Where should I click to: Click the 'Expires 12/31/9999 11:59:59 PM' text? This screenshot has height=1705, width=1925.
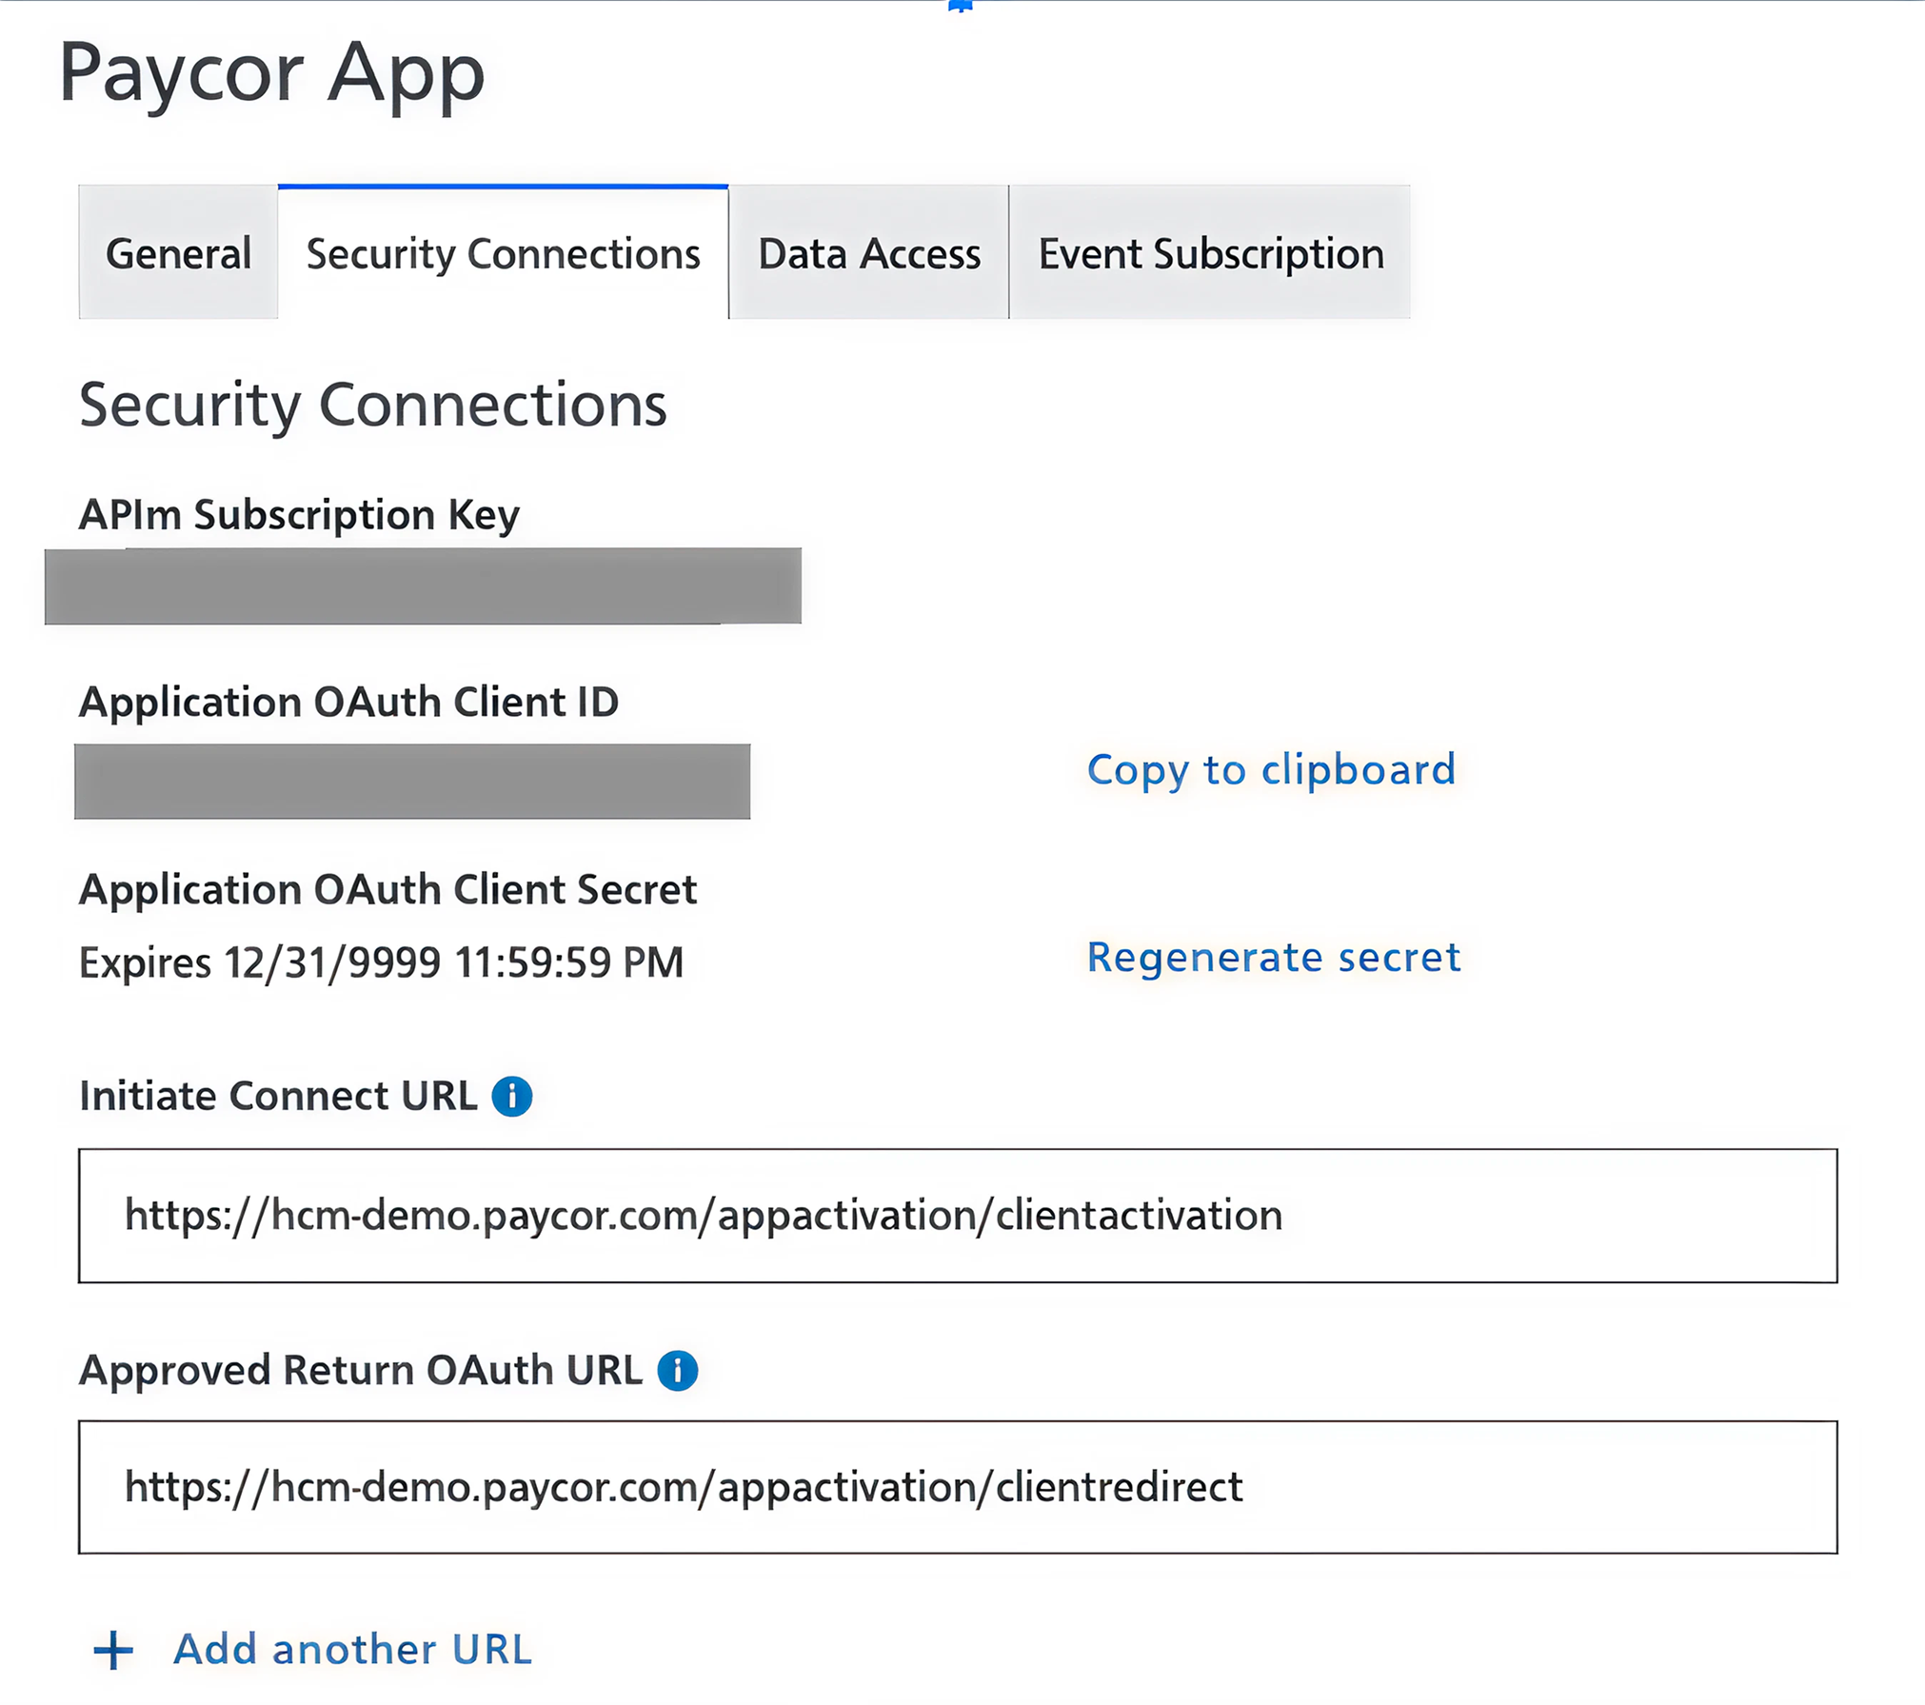click(x=382, y=962)
